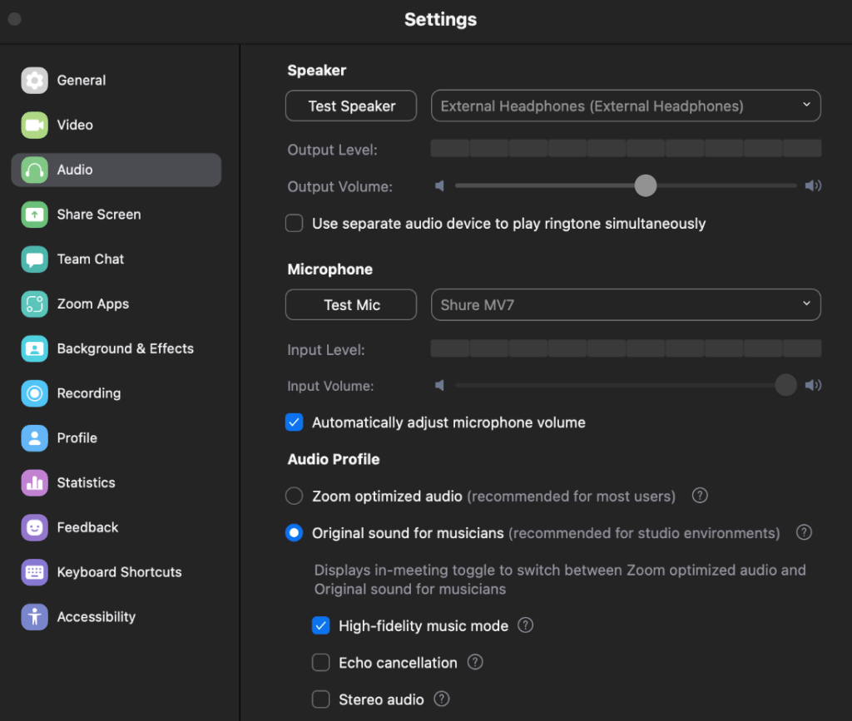Click the Output Volume slider handle
852x721 pixels.
click(646, 186)
